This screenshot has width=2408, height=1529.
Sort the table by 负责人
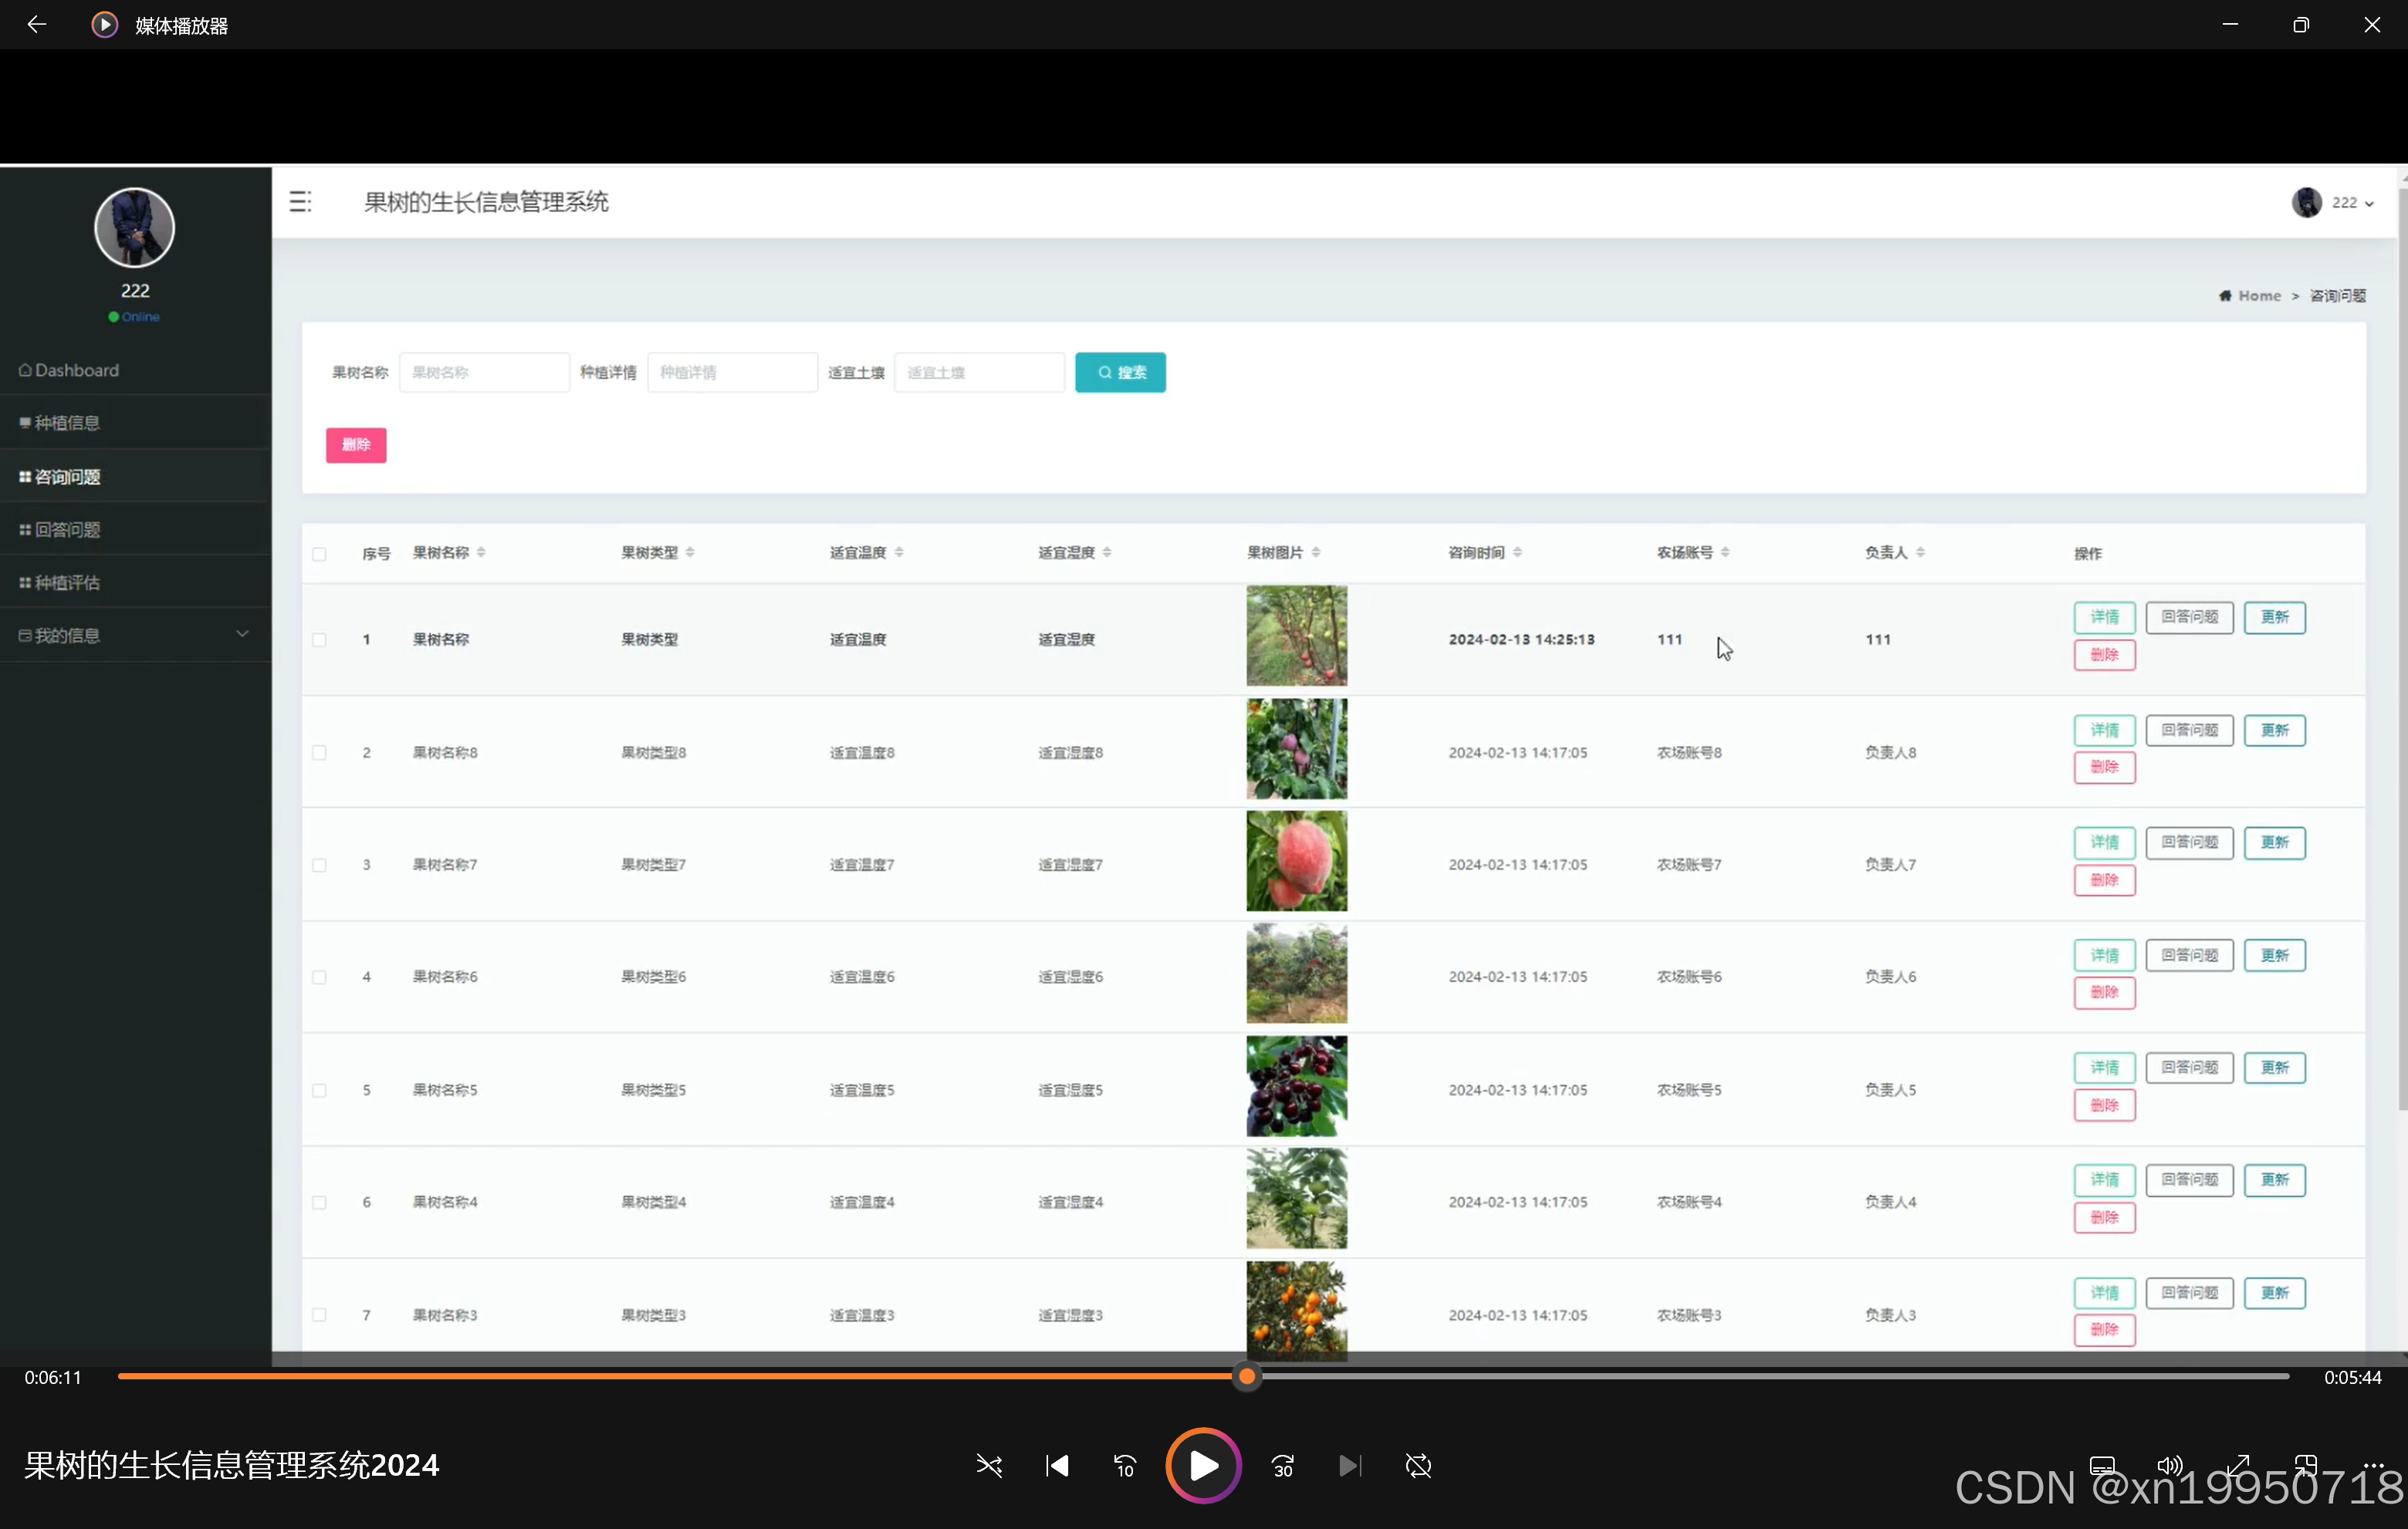tap(1920, 552)
